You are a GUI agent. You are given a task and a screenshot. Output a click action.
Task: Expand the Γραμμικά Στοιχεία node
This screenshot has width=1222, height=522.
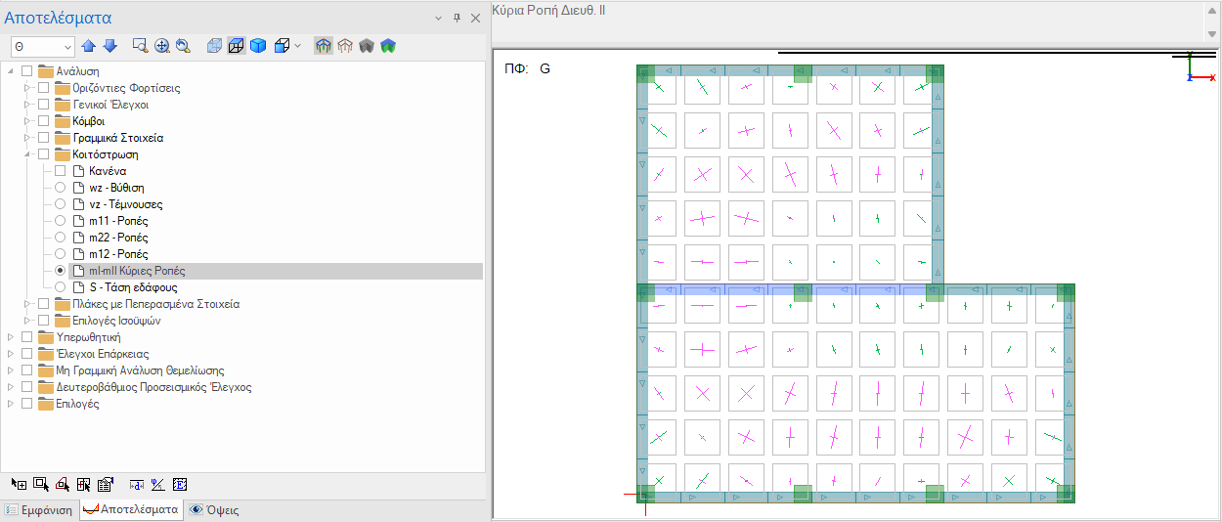pos(27,138)
